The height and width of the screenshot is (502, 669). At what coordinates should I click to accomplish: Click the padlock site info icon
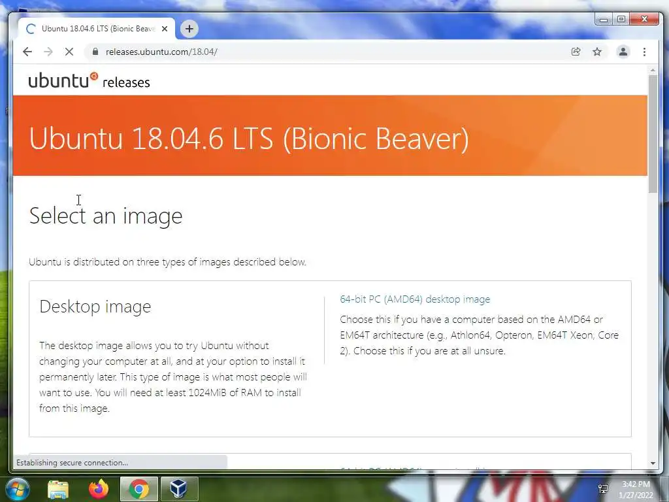(x=95, y=52)
